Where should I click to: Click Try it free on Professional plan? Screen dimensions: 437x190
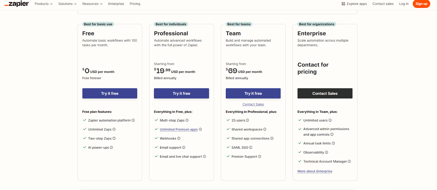181,93
